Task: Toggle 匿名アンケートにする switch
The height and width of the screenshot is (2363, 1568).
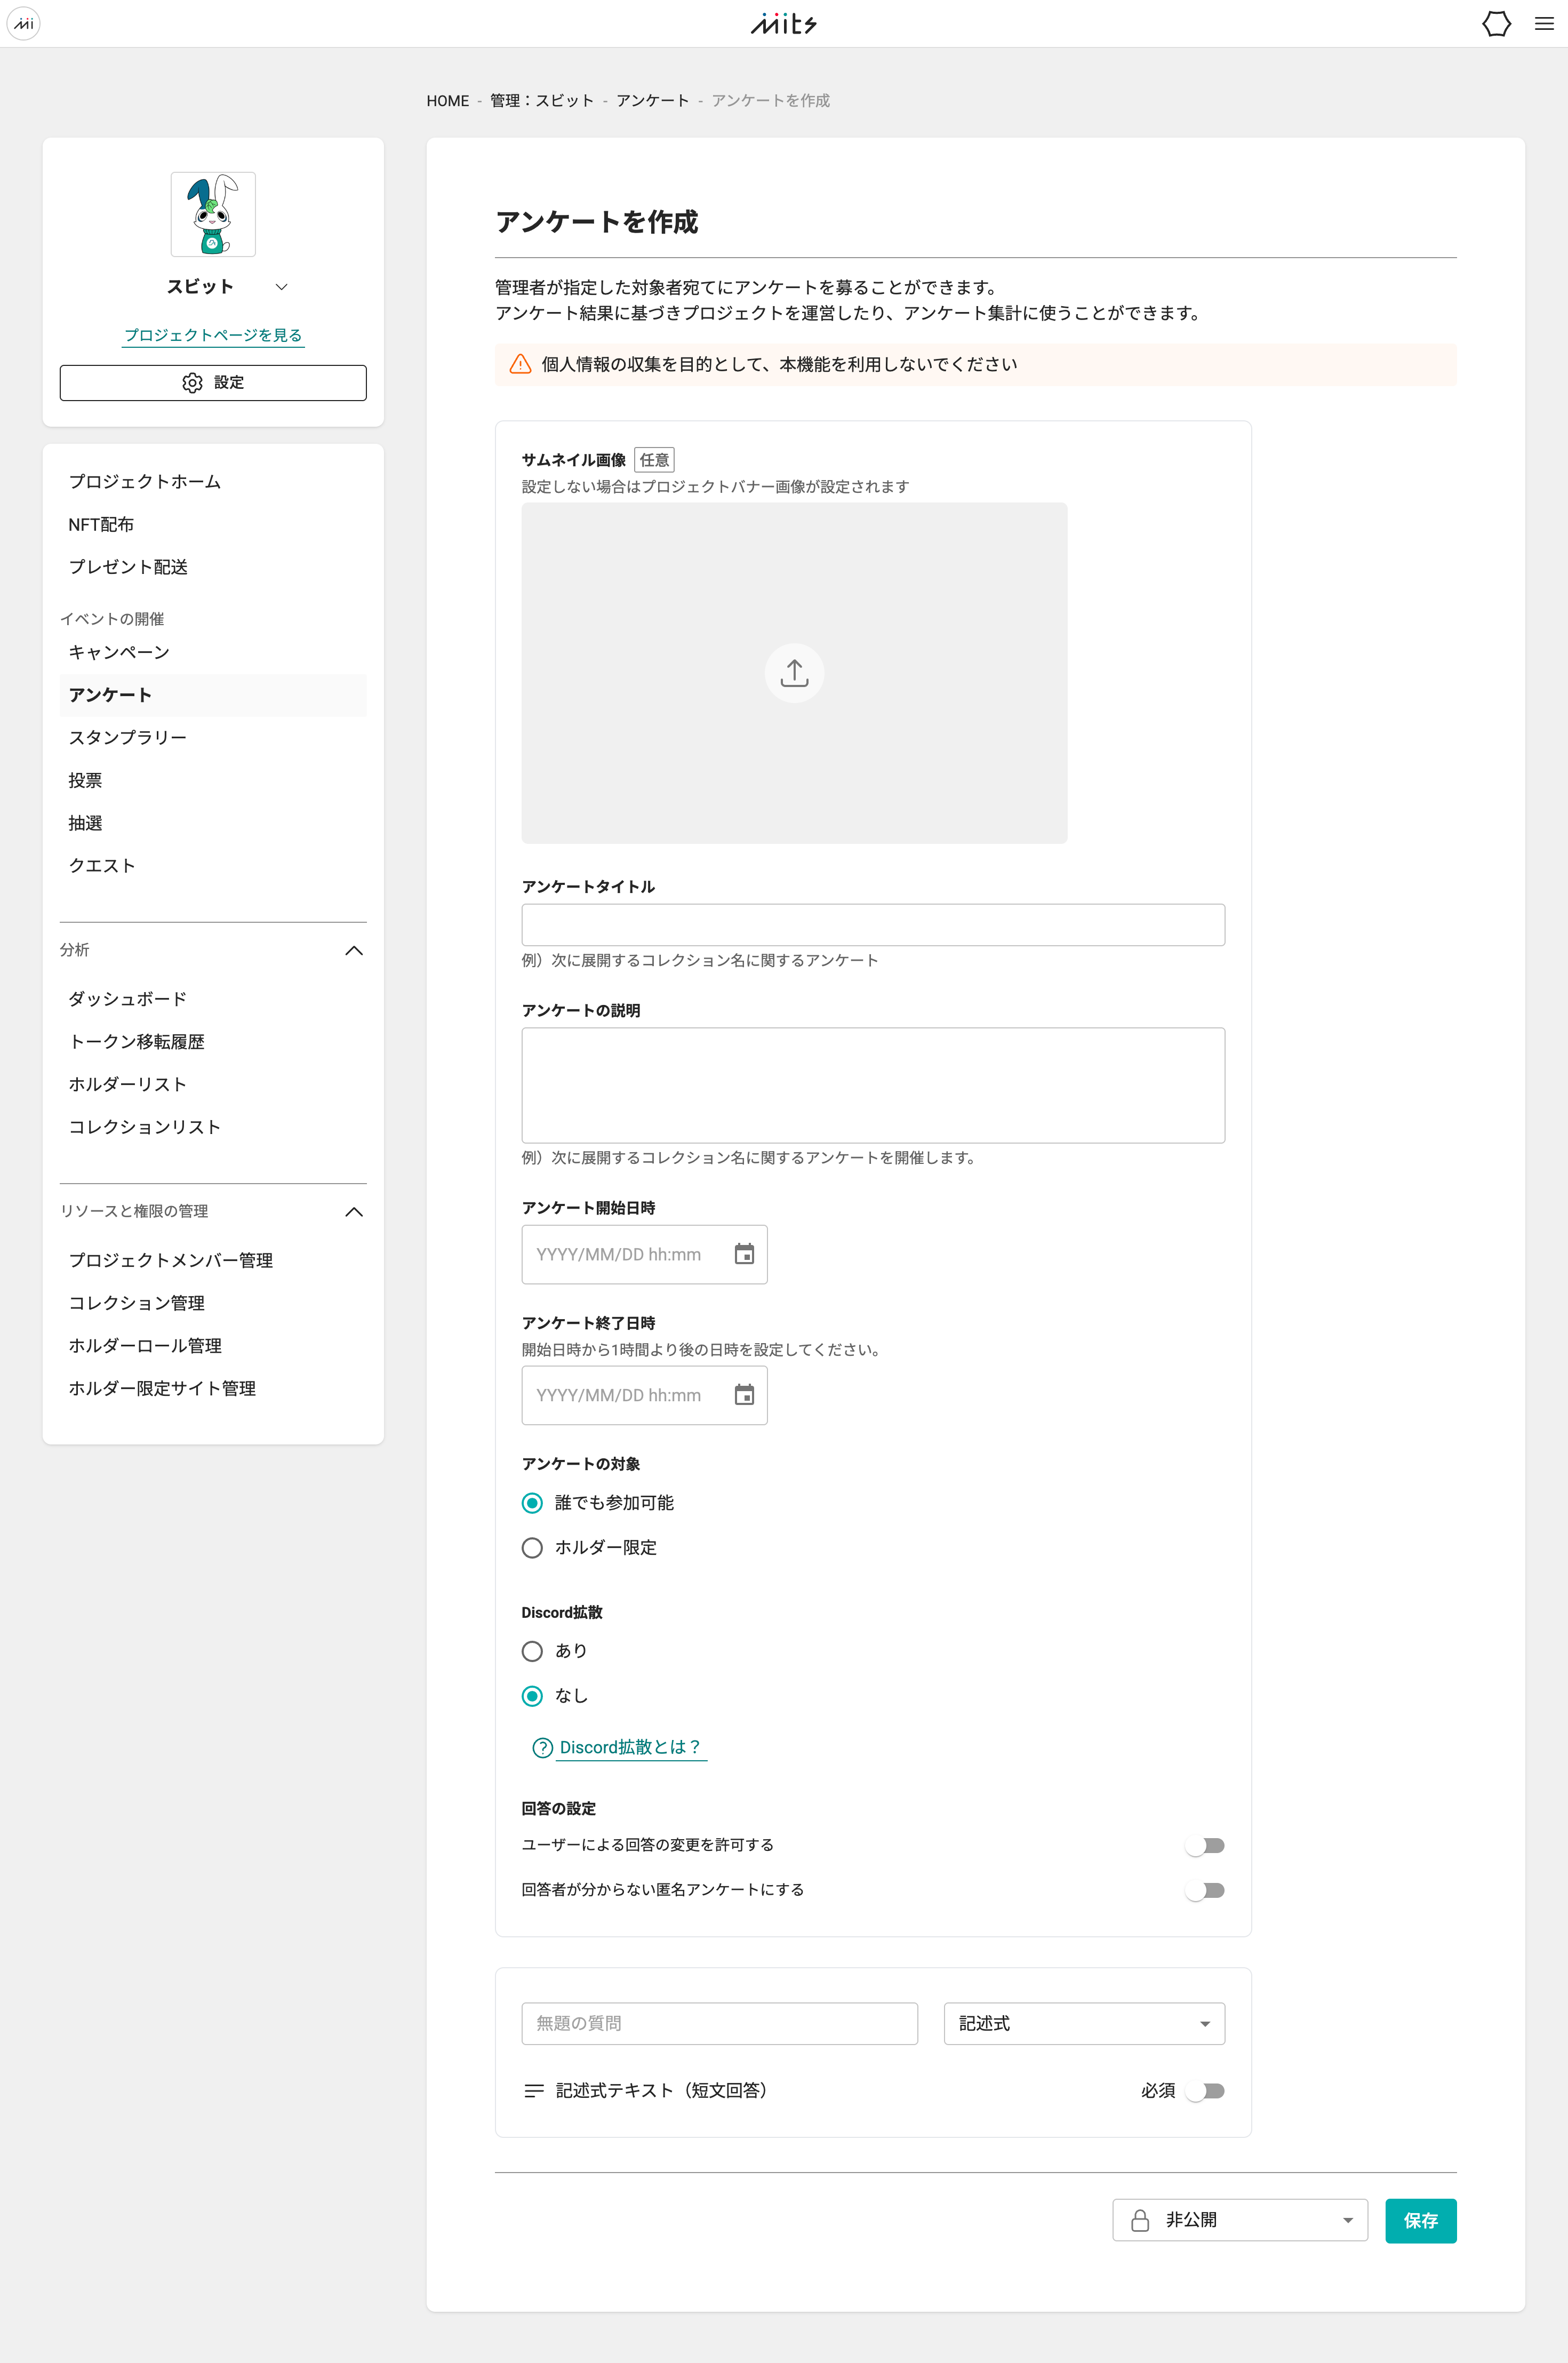Action: click(1204, 1890)
